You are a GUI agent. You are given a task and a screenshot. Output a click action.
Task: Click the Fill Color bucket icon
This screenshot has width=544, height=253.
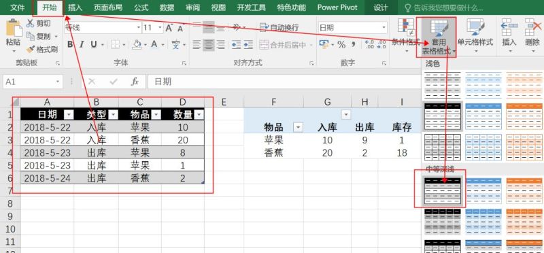(137, 44)
